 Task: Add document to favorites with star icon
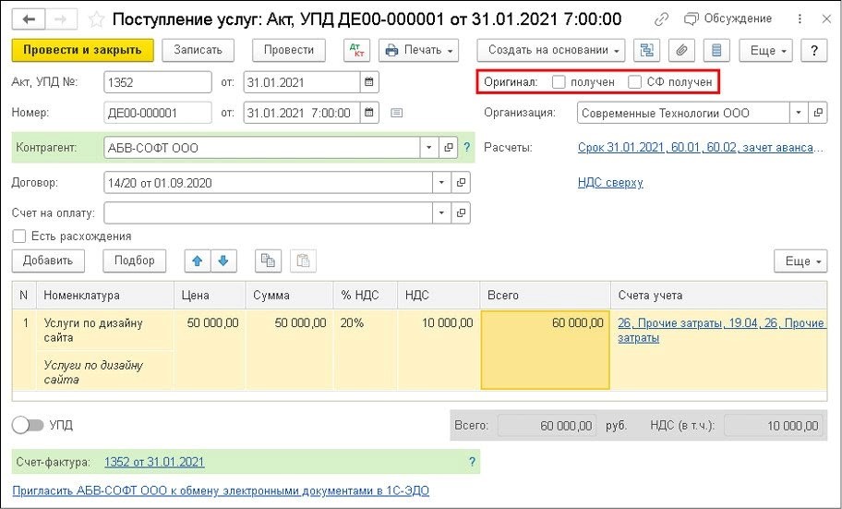click(x=96, y=18)
